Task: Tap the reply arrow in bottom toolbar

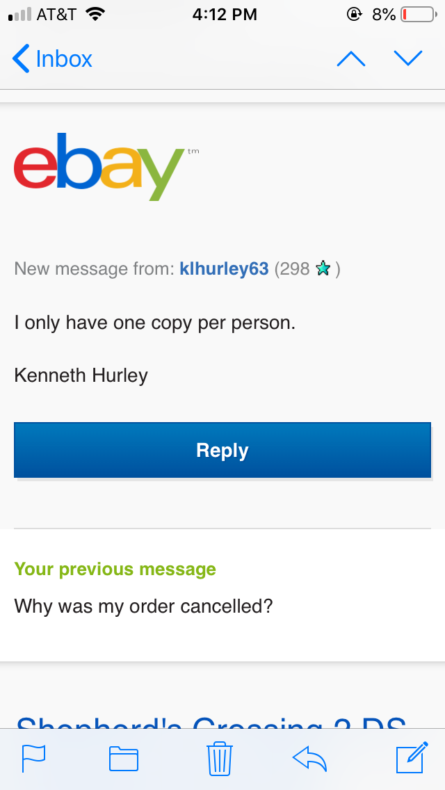Action: pyautogui.click(x=310, y=758)
